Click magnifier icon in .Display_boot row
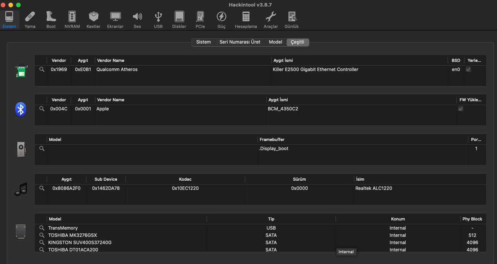The height and width of the screenshot is (264, 497). pos(42,149)
